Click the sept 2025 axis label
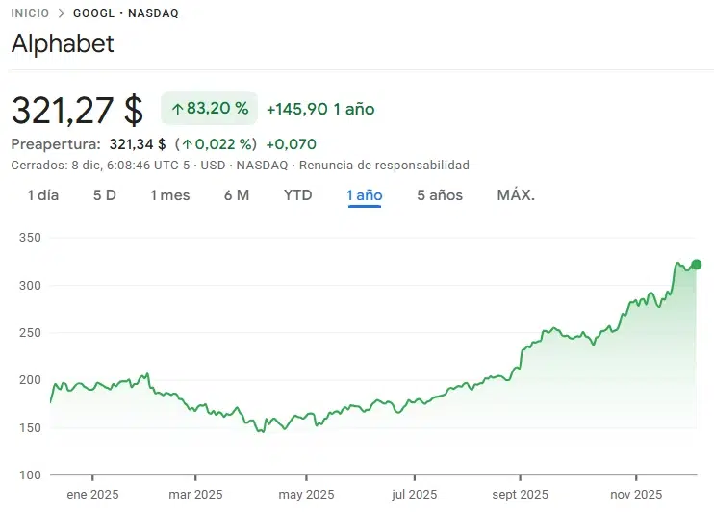714x512 pixels. [x=520, y=494]
